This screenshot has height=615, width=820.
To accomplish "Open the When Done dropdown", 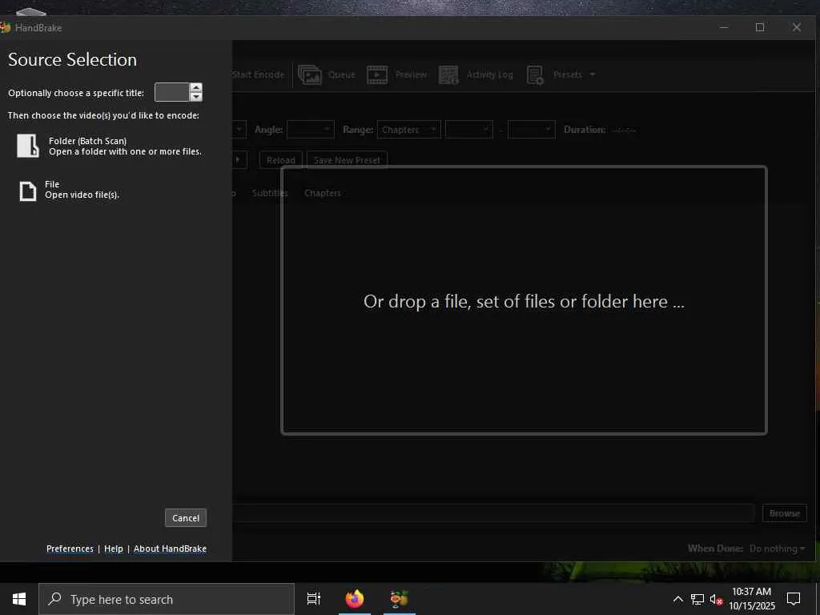I will point(777,549).
